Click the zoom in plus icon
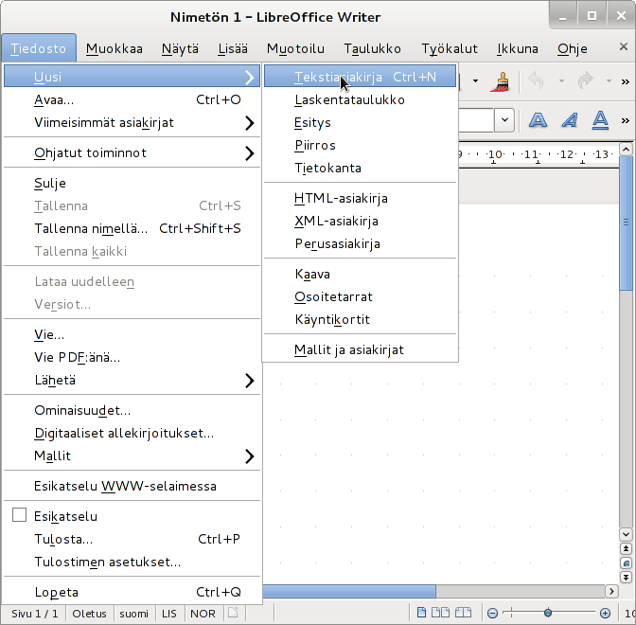The image size is (636, 625). [x=605, y=613]
